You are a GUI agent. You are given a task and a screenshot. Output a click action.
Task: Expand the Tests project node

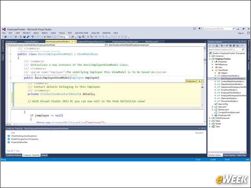(x=209, y=127)
